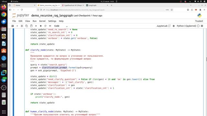This screenshot has height=116, width=207.
Task: Save the notebook with the floppy icon
Action: coord(13,26)
